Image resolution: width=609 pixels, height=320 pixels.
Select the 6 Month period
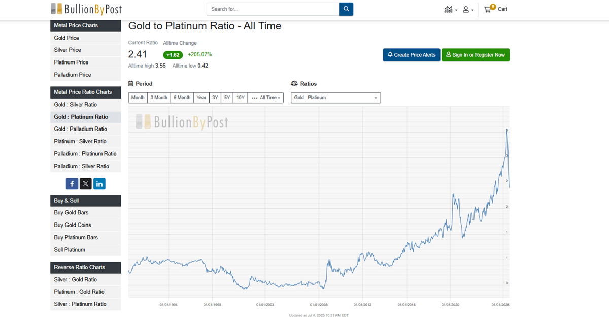(x=182, y=98)
